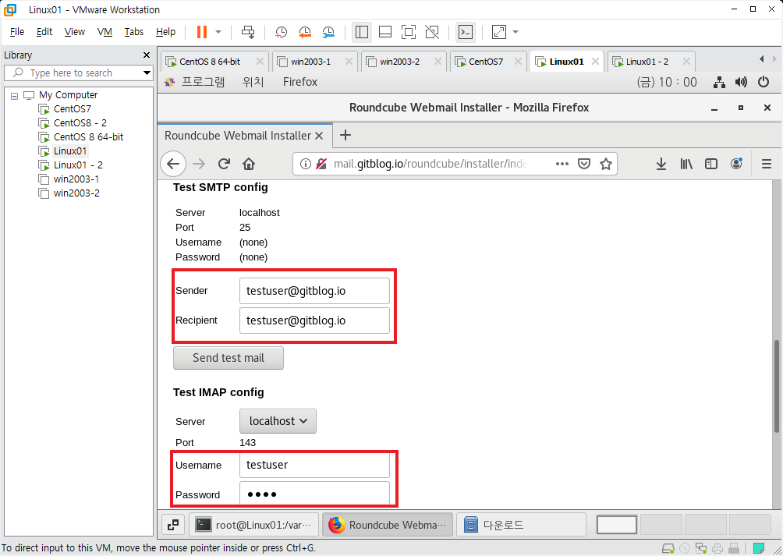
Task: Switch to VMware Unity mode
Action: (x=432, y=32)
